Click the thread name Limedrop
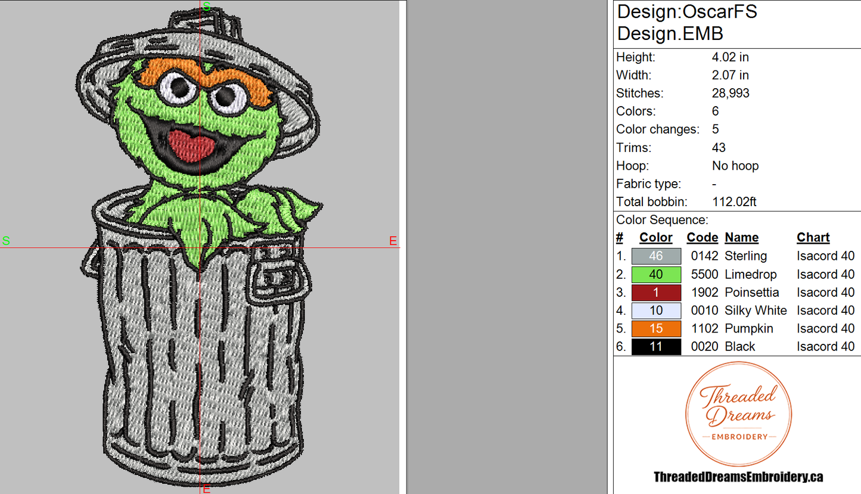The image size is (861, 494). 751,274
